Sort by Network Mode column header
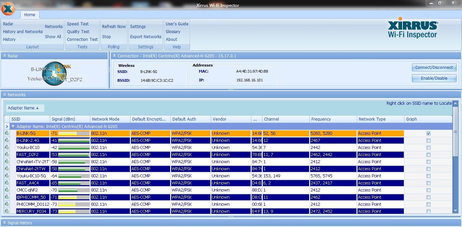 (110, 119)
